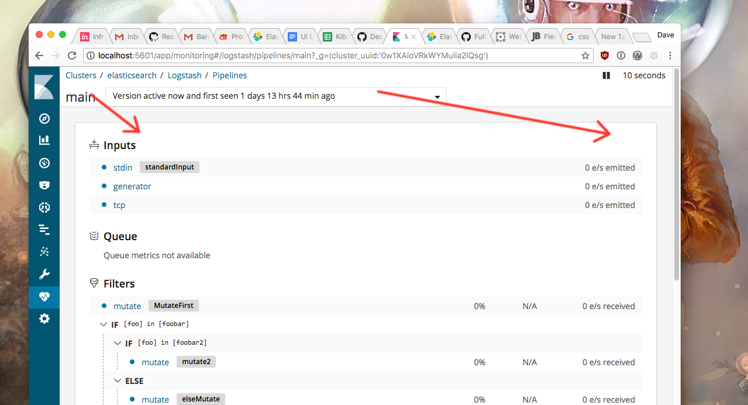Reload the page with the refresh icon

[72, 56]
